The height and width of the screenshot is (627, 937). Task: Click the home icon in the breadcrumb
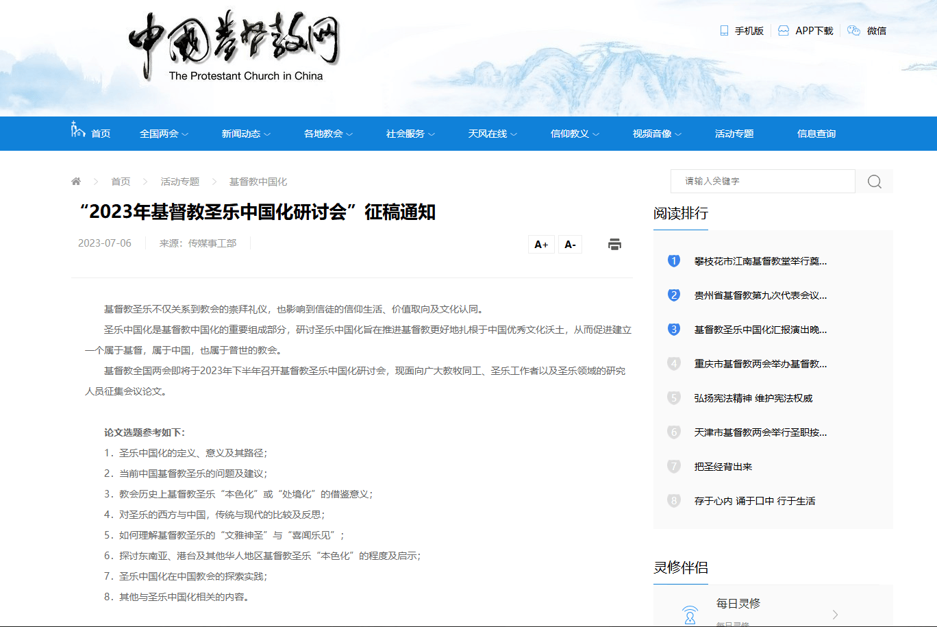click(76, 182)
